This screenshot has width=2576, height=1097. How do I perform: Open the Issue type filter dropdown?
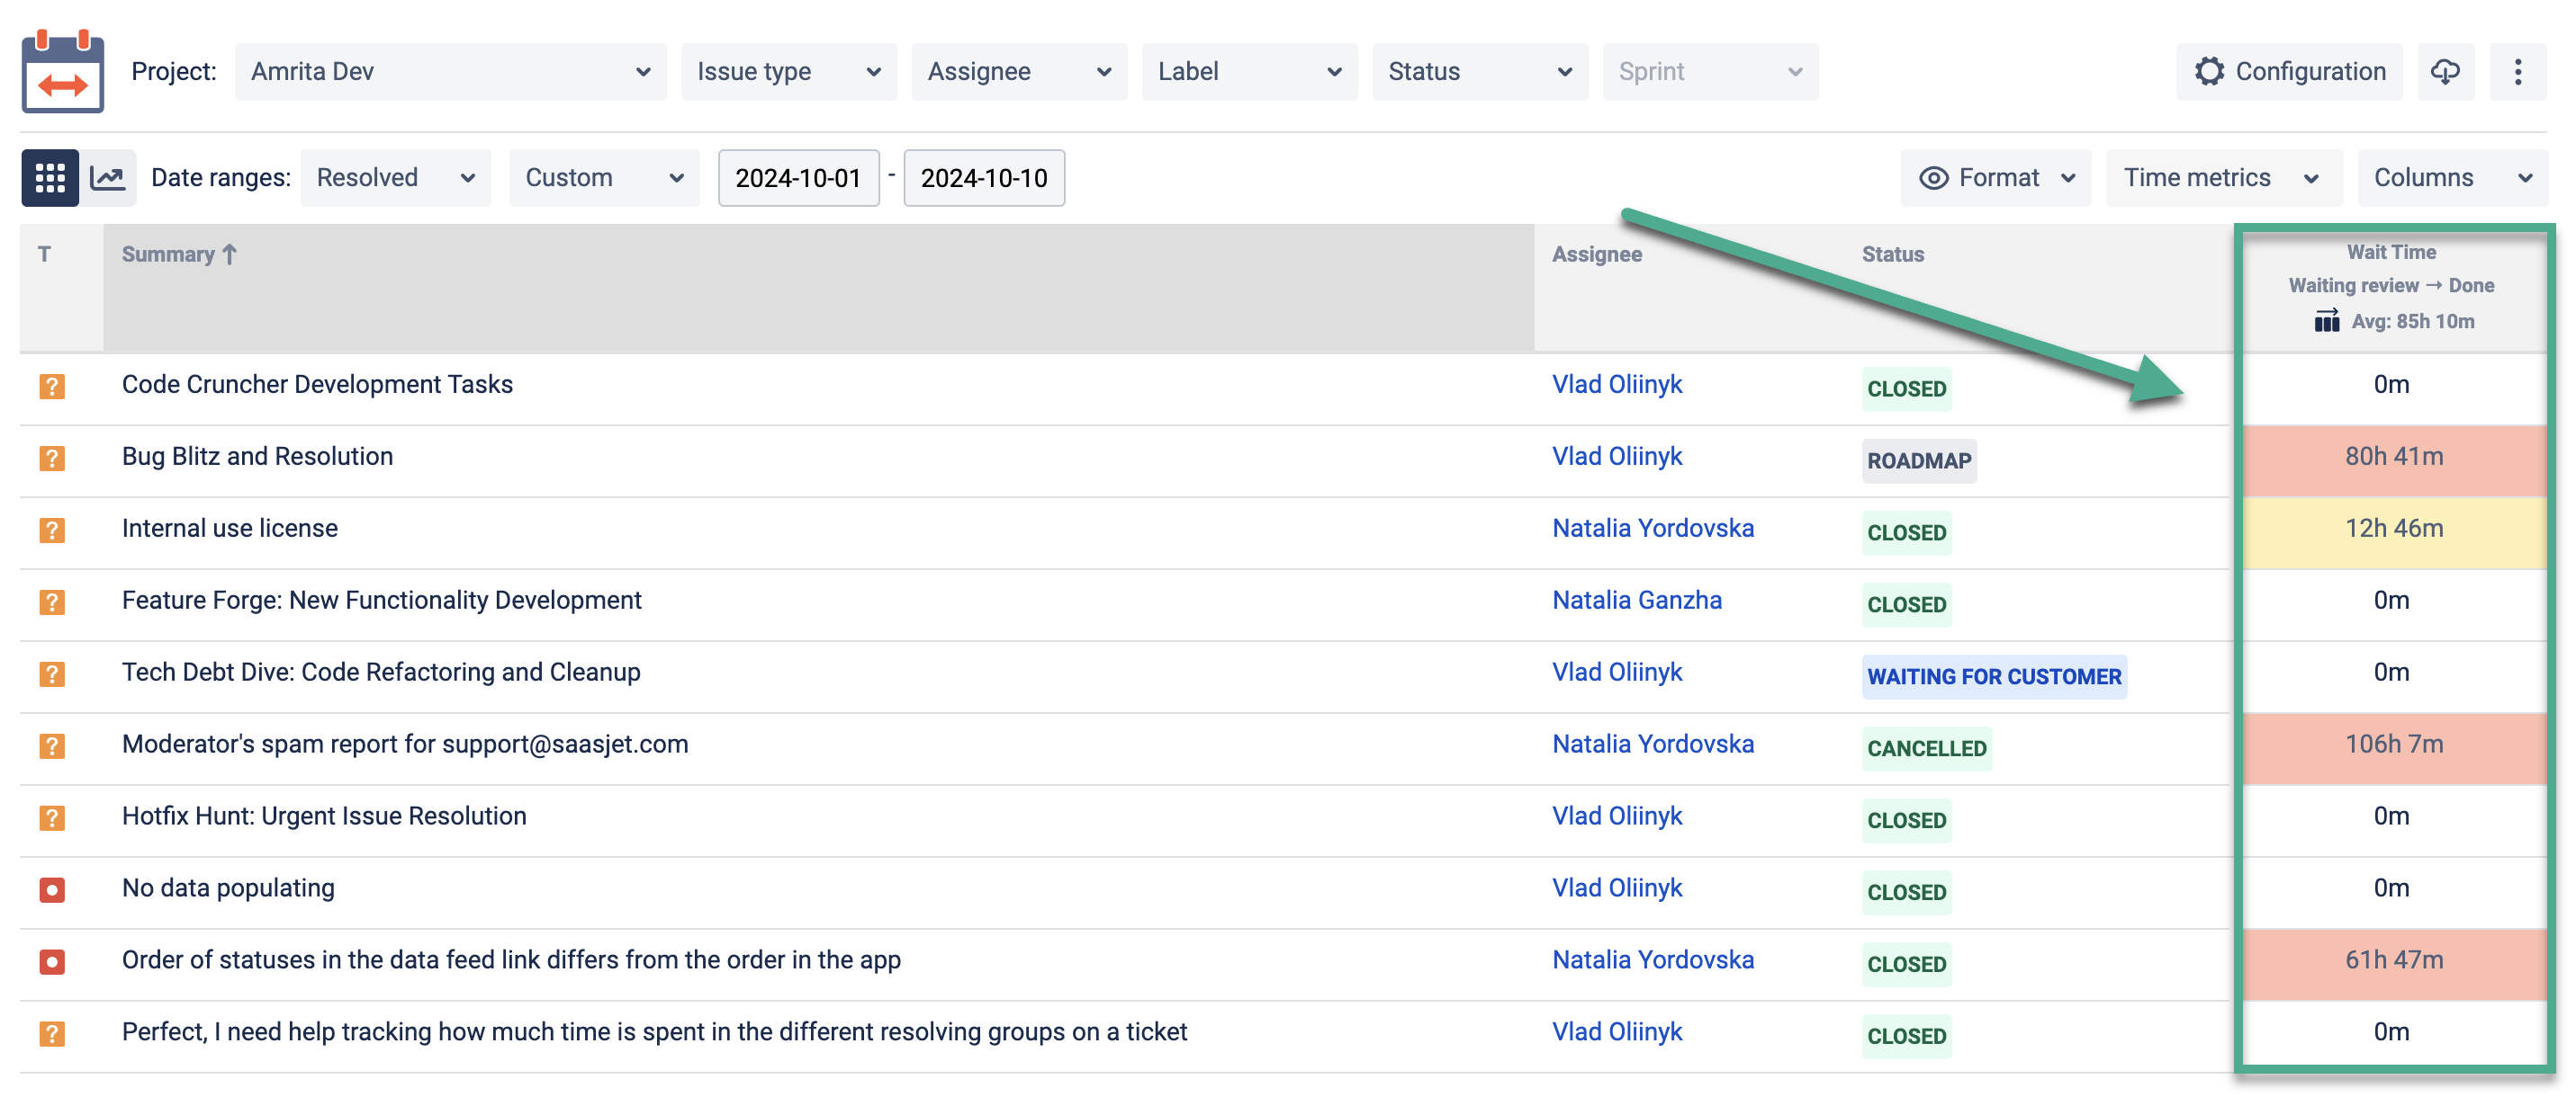tap(788, 72)
